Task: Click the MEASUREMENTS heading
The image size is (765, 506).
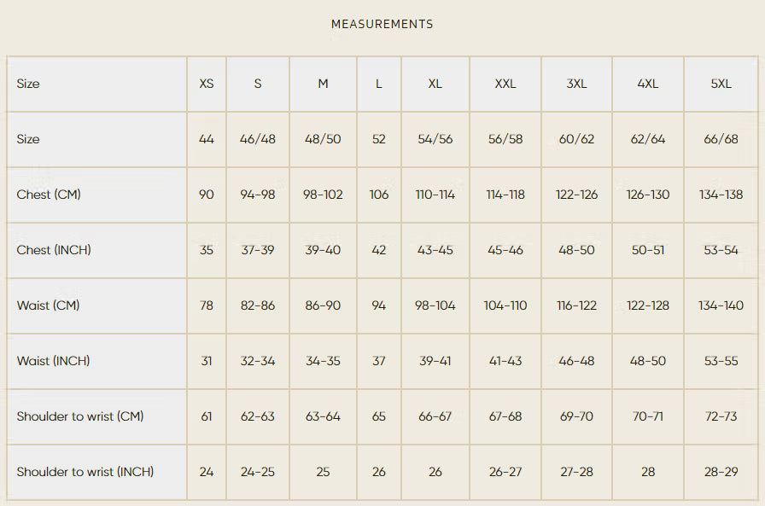Action: (x=382, y=24)
